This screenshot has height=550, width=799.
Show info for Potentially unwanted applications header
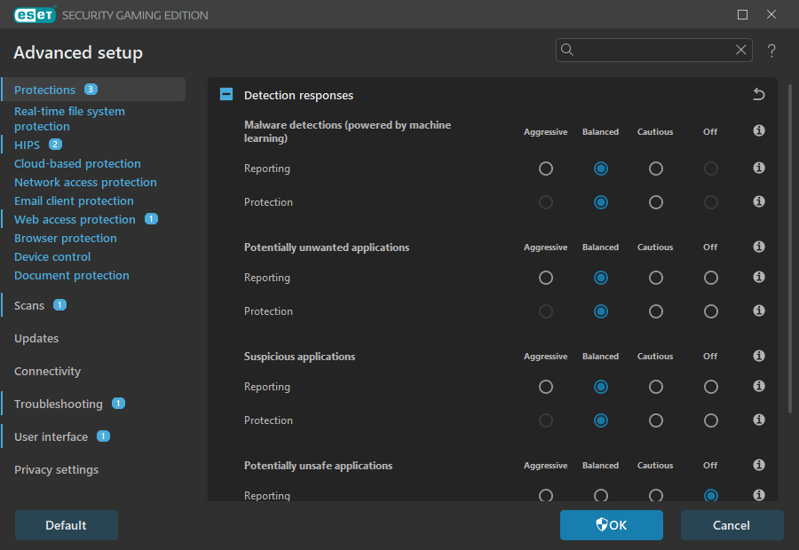pyautogui.click(x=759, y=247)
